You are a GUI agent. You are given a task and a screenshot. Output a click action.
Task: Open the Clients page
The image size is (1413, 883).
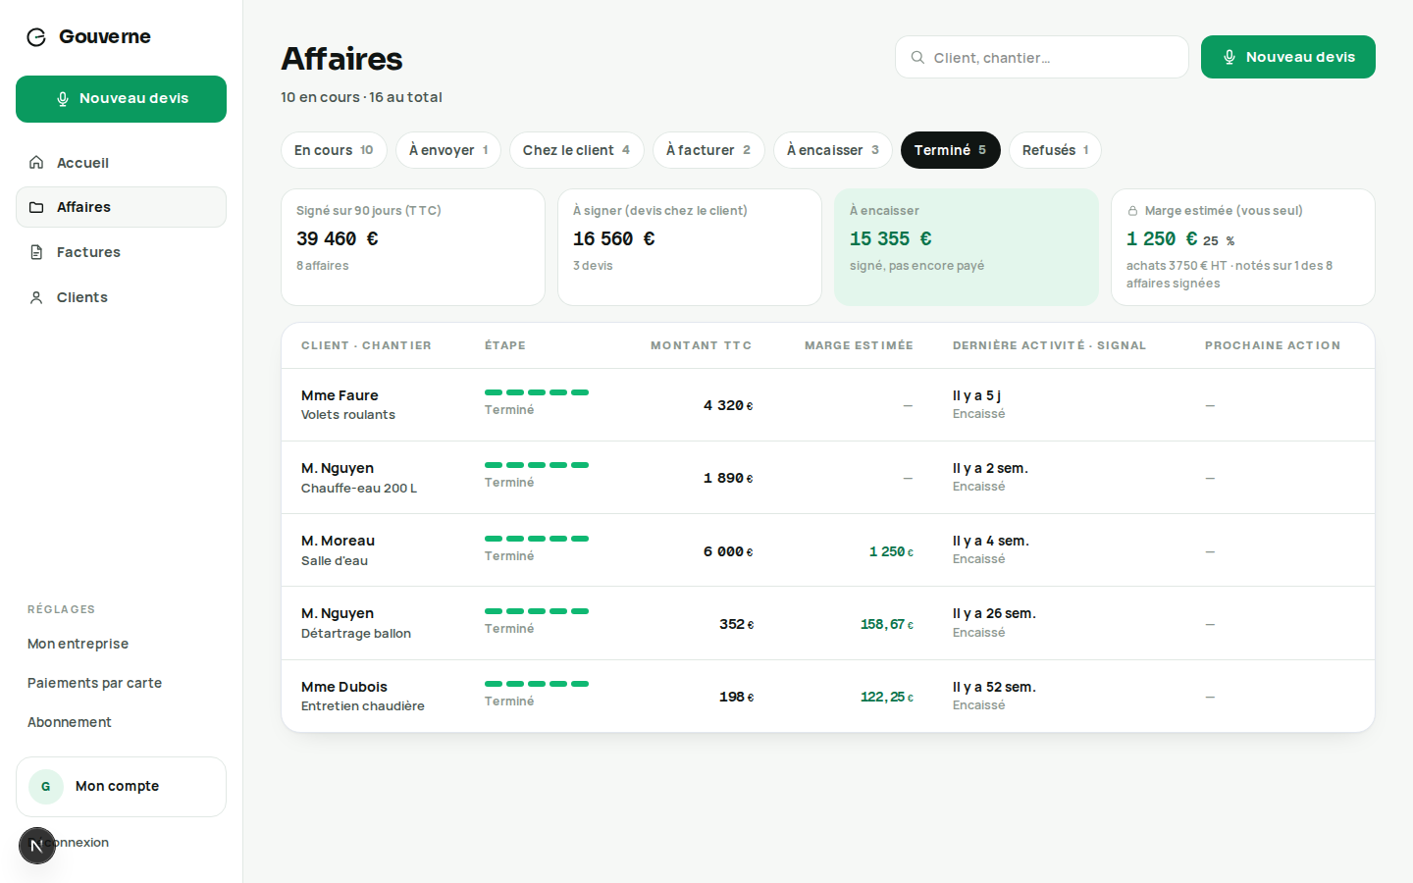click(x=121, y=297)
